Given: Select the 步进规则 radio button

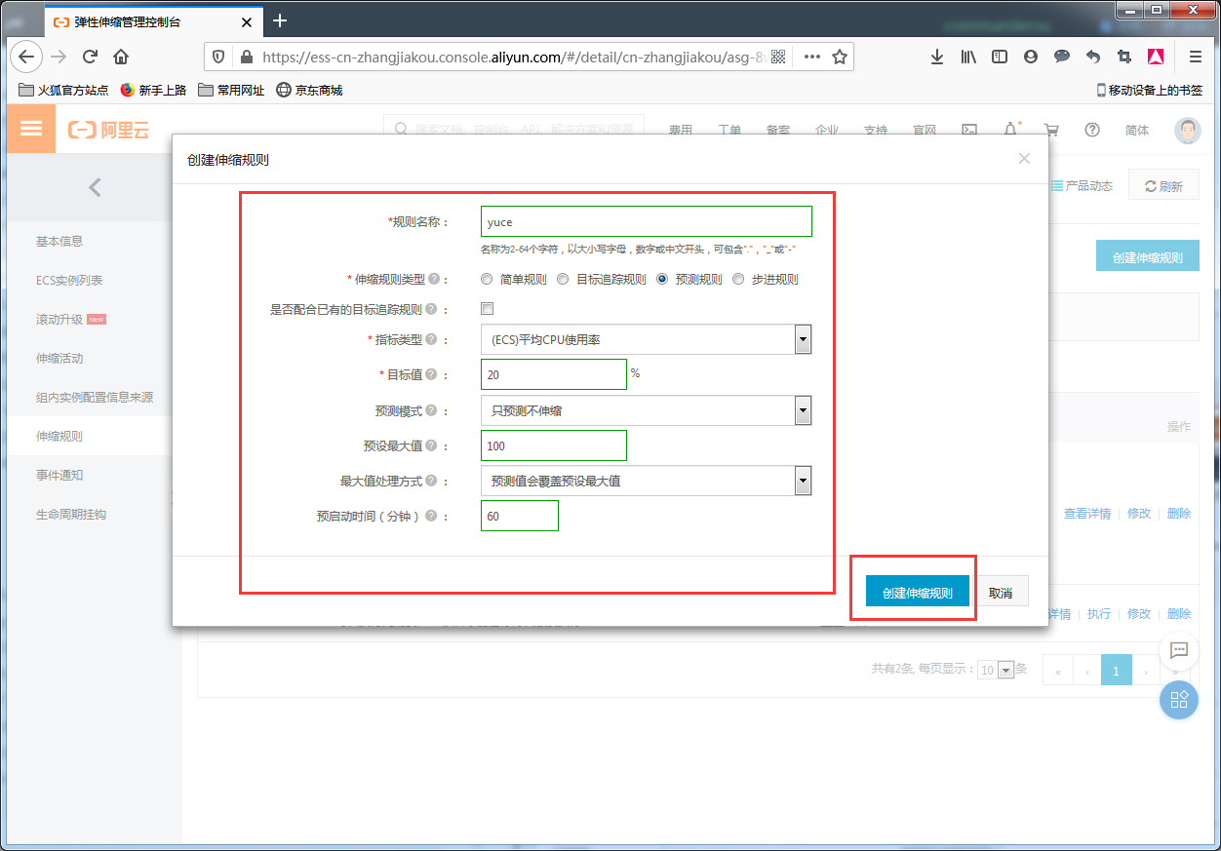Looking at the screenshot, I should point(738,280).
